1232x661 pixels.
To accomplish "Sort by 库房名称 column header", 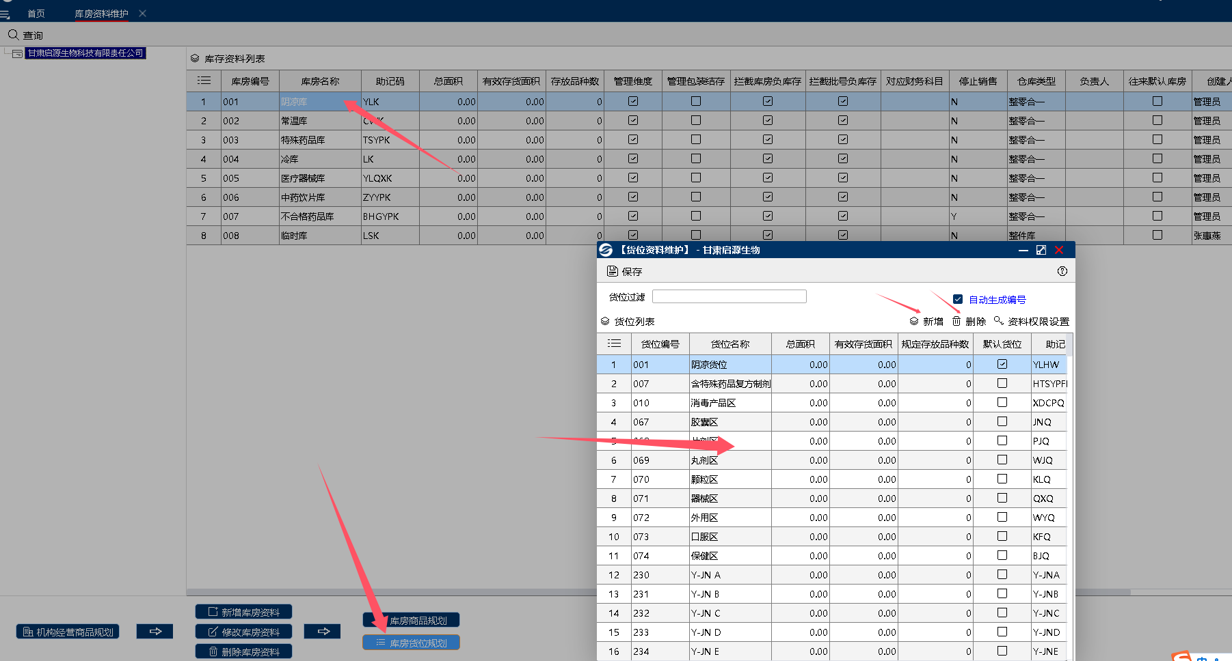I will pyautogui.click(x=320, y=81).
